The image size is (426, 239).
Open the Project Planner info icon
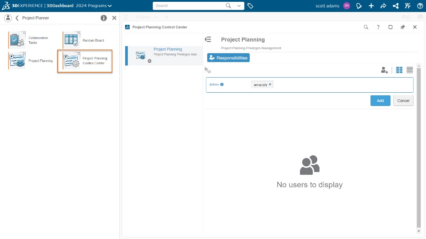(104, 18)
